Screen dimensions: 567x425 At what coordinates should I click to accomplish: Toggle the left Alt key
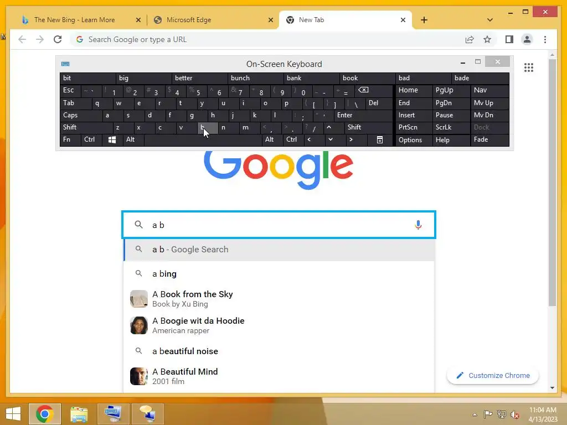click(x=133, y=139)
